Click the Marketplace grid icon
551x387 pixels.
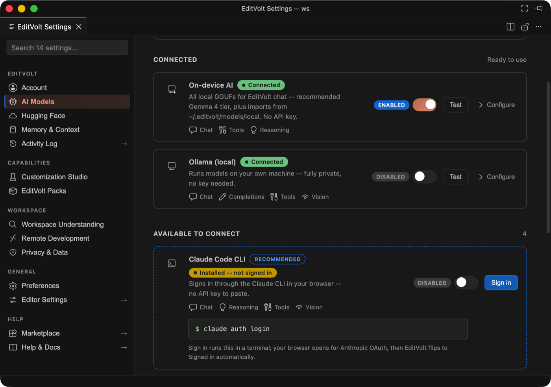coord(13,333)
